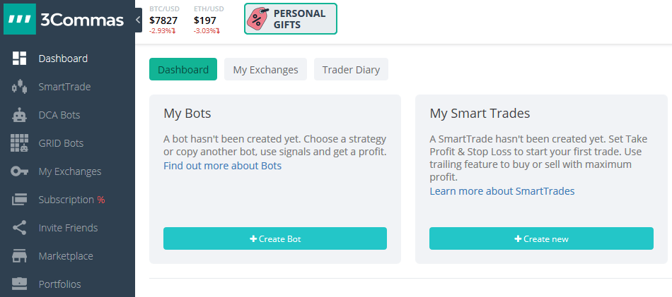The image size is (672, 297).
Task: Select the SmartTrade candlestick icon
Action: 19,87
